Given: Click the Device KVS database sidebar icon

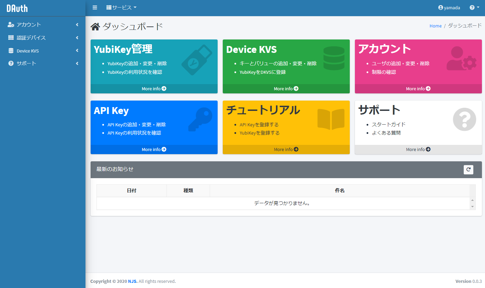Looking at the screenshot, I should pyautogui.click(x=11, y=51).
